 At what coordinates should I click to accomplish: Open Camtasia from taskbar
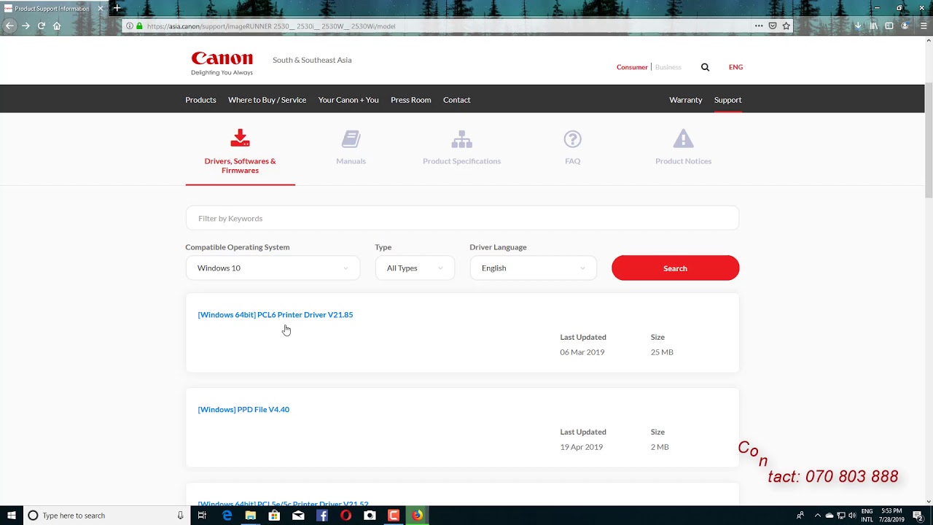394,516
